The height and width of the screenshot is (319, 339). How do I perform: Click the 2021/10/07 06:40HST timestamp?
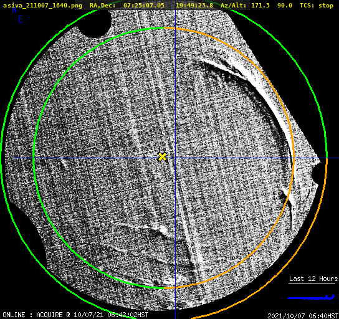[x=303, y=316]
